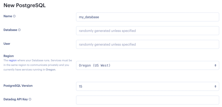Screen dimensions: 222x107
Task: Focus the Name field containing my_database
Action: [148, 17]
